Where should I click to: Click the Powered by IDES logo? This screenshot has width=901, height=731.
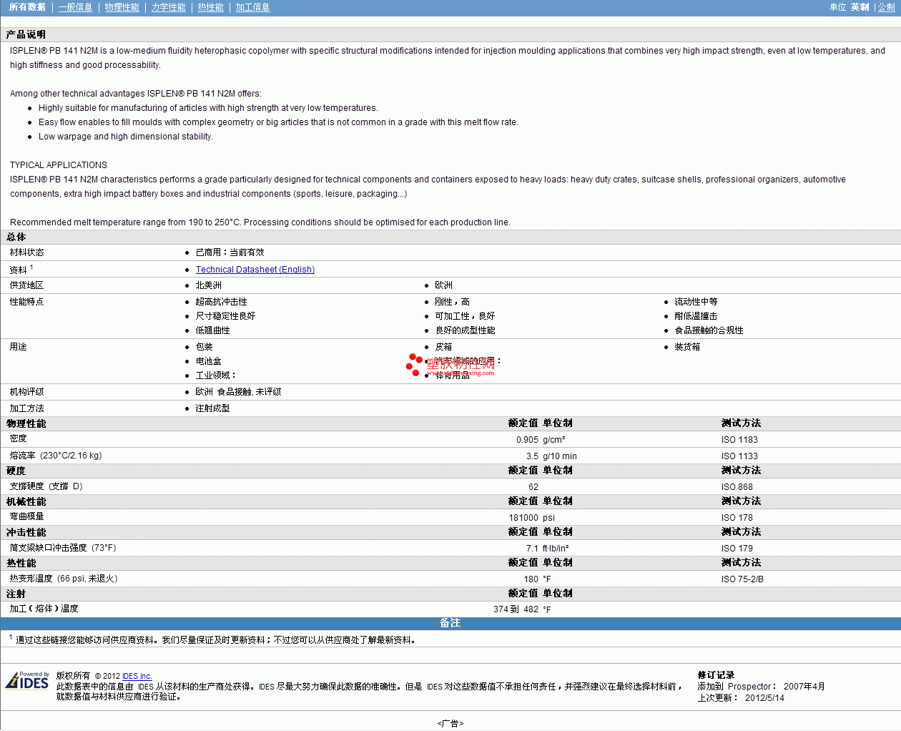point(28,680)
